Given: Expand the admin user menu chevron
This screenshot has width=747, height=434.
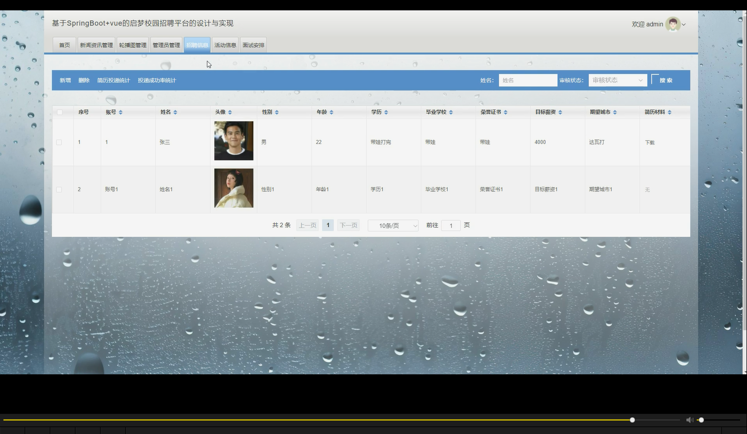Looking at the screenshot, I should 683,25.
